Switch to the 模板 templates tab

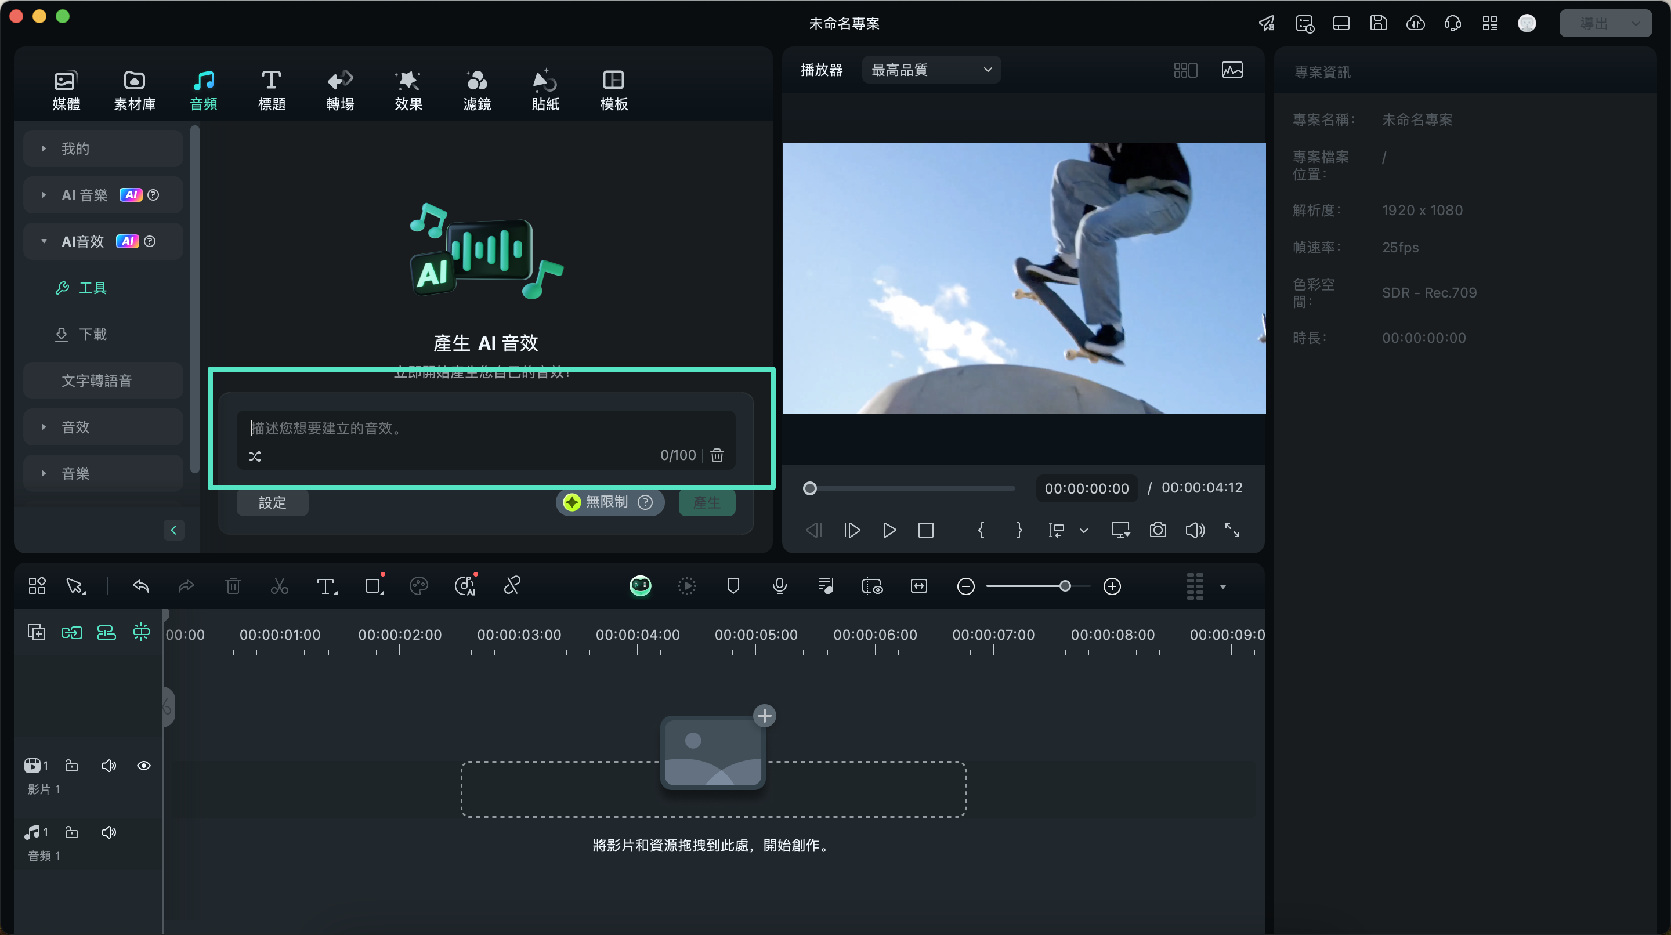click(614, 90)
